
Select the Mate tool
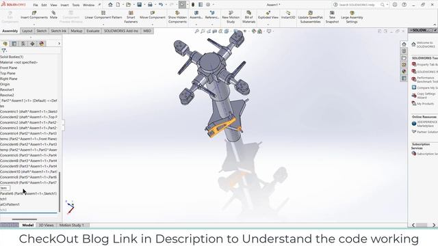pos(53,15)
